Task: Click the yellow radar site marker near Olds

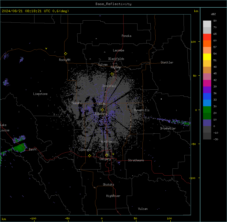Action: (x=102, y=110)
